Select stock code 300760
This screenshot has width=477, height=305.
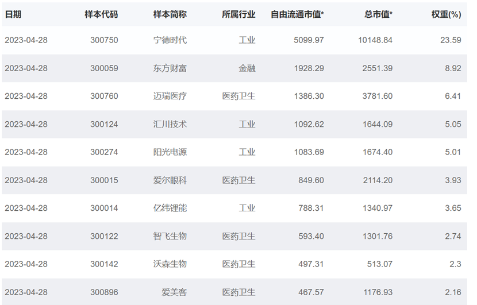pyautogui.click(x=104, y=96)
